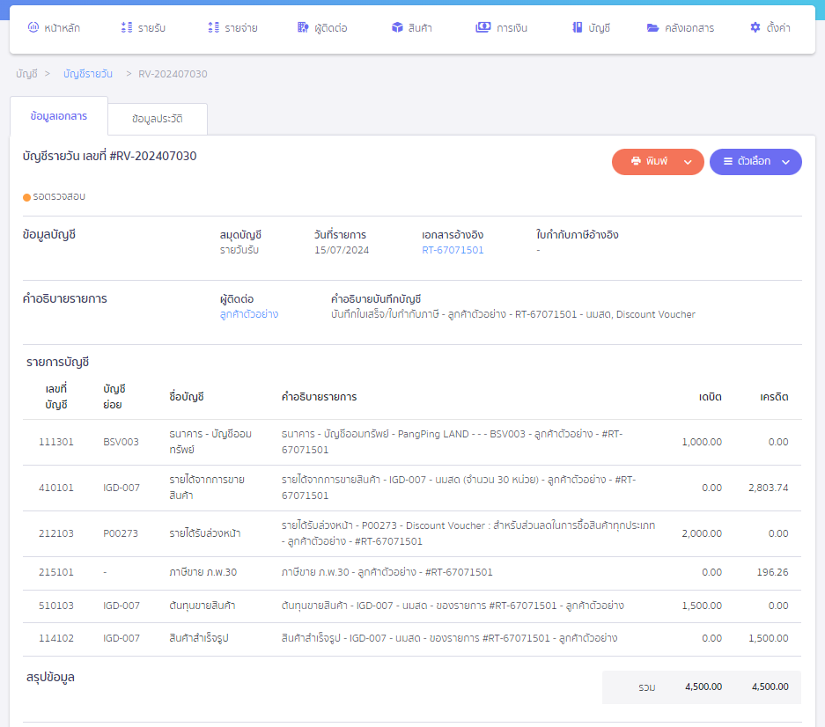Click journal book value รายวันรับ

239,250
